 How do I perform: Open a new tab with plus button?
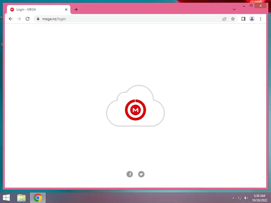pos(76,10)
